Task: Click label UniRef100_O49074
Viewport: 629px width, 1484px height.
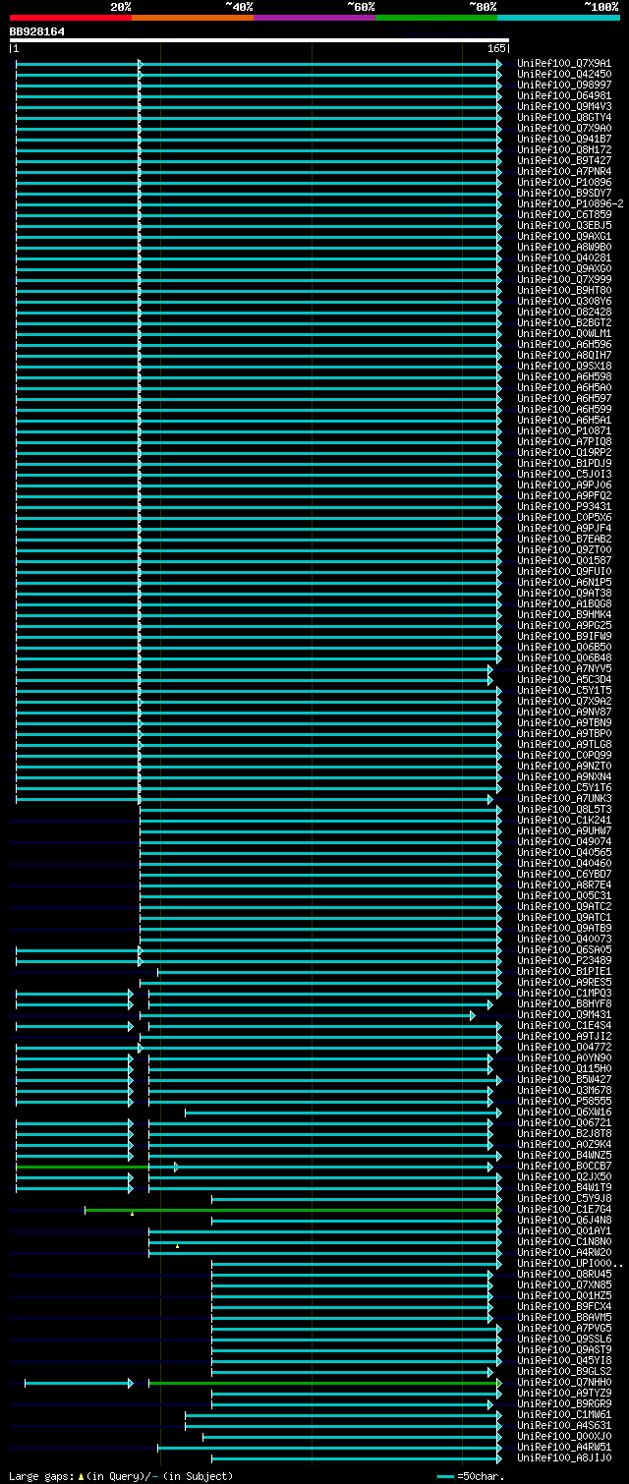Action: (564, 842)
